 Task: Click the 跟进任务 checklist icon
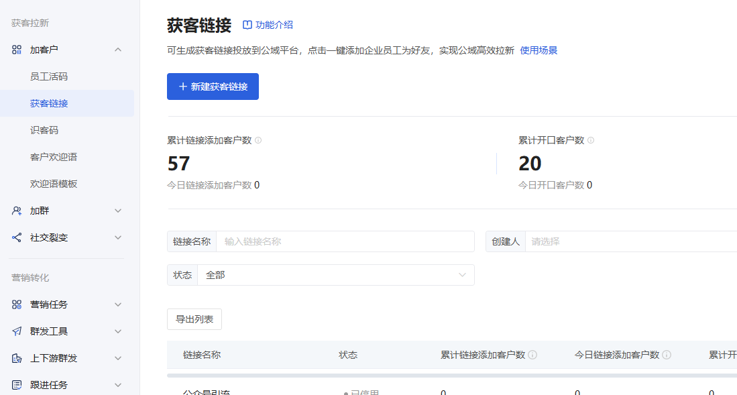pos(17,385)
